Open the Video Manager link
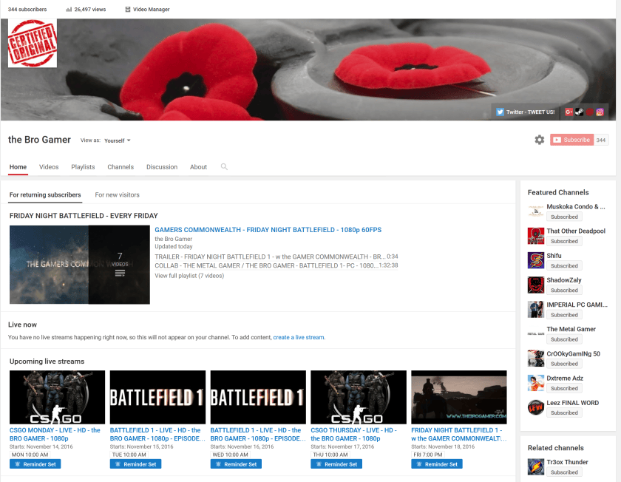Screen dimensions: 621x482 pyautogui.click(x=147, y=9)
